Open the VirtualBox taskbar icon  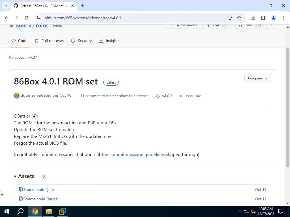63,211
